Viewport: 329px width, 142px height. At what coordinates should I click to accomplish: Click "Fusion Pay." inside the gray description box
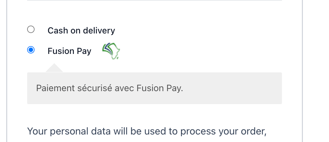(160, 88)
